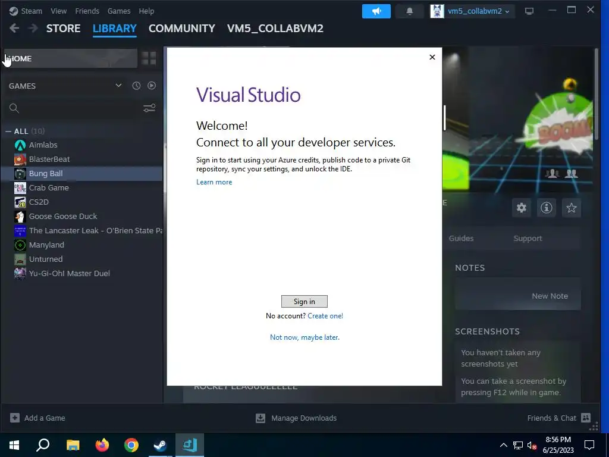Go back with the left arrow
The image size is (609, 457).
click(14, 29)
